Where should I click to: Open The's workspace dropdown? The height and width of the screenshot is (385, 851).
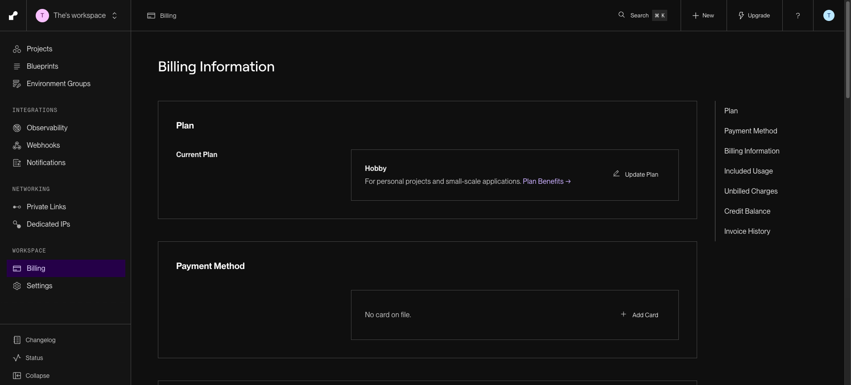pos(77,16)
